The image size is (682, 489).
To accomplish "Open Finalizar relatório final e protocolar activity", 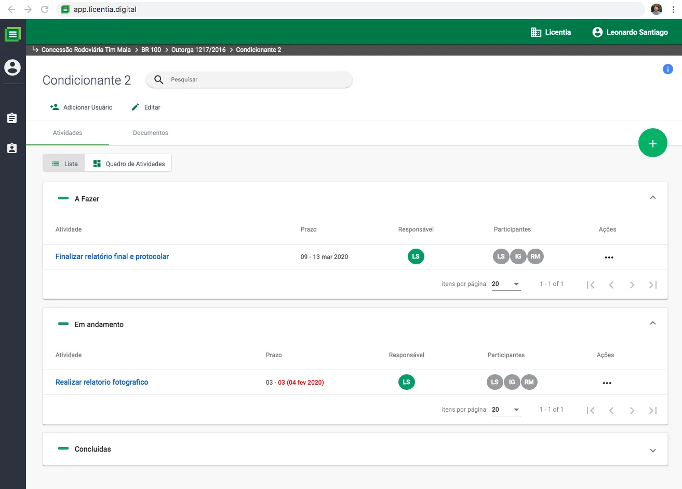I will [x=112, y=256].
